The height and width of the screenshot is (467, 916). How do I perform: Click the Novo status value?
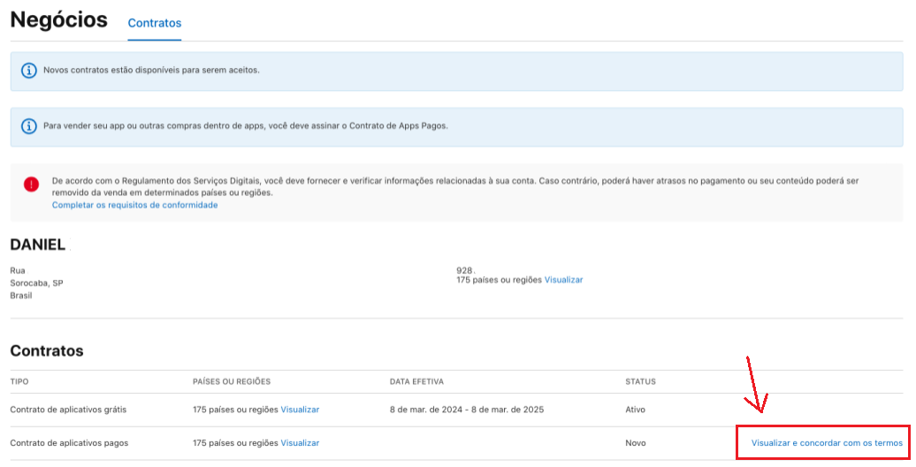pyautogui.click(x=636, y=442)
